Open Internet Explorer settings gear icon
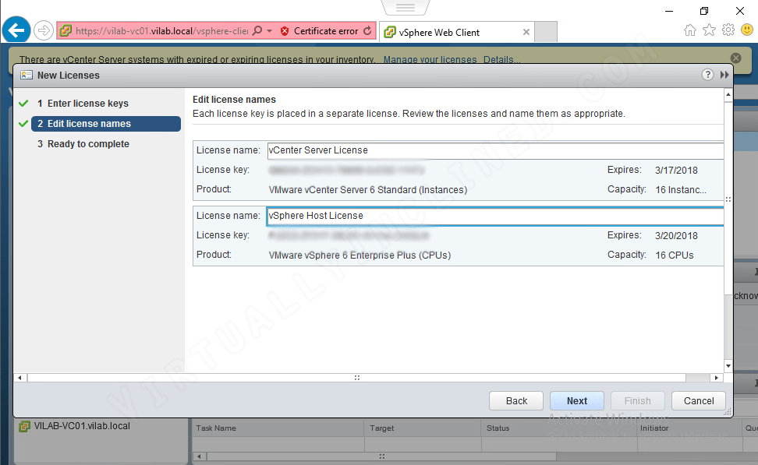The height and width of the screenshot is (465, 758). pyautogui.click(x=728, y=29)
